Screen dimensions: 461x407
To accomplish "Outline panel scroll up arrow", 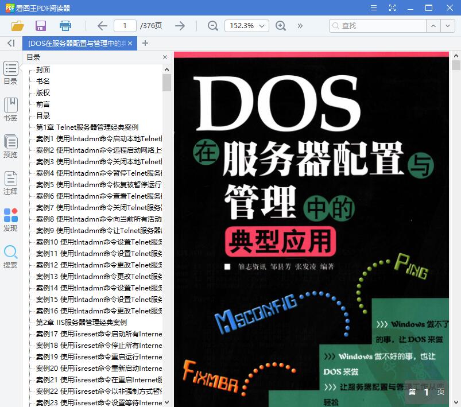I will coord(166,69).
